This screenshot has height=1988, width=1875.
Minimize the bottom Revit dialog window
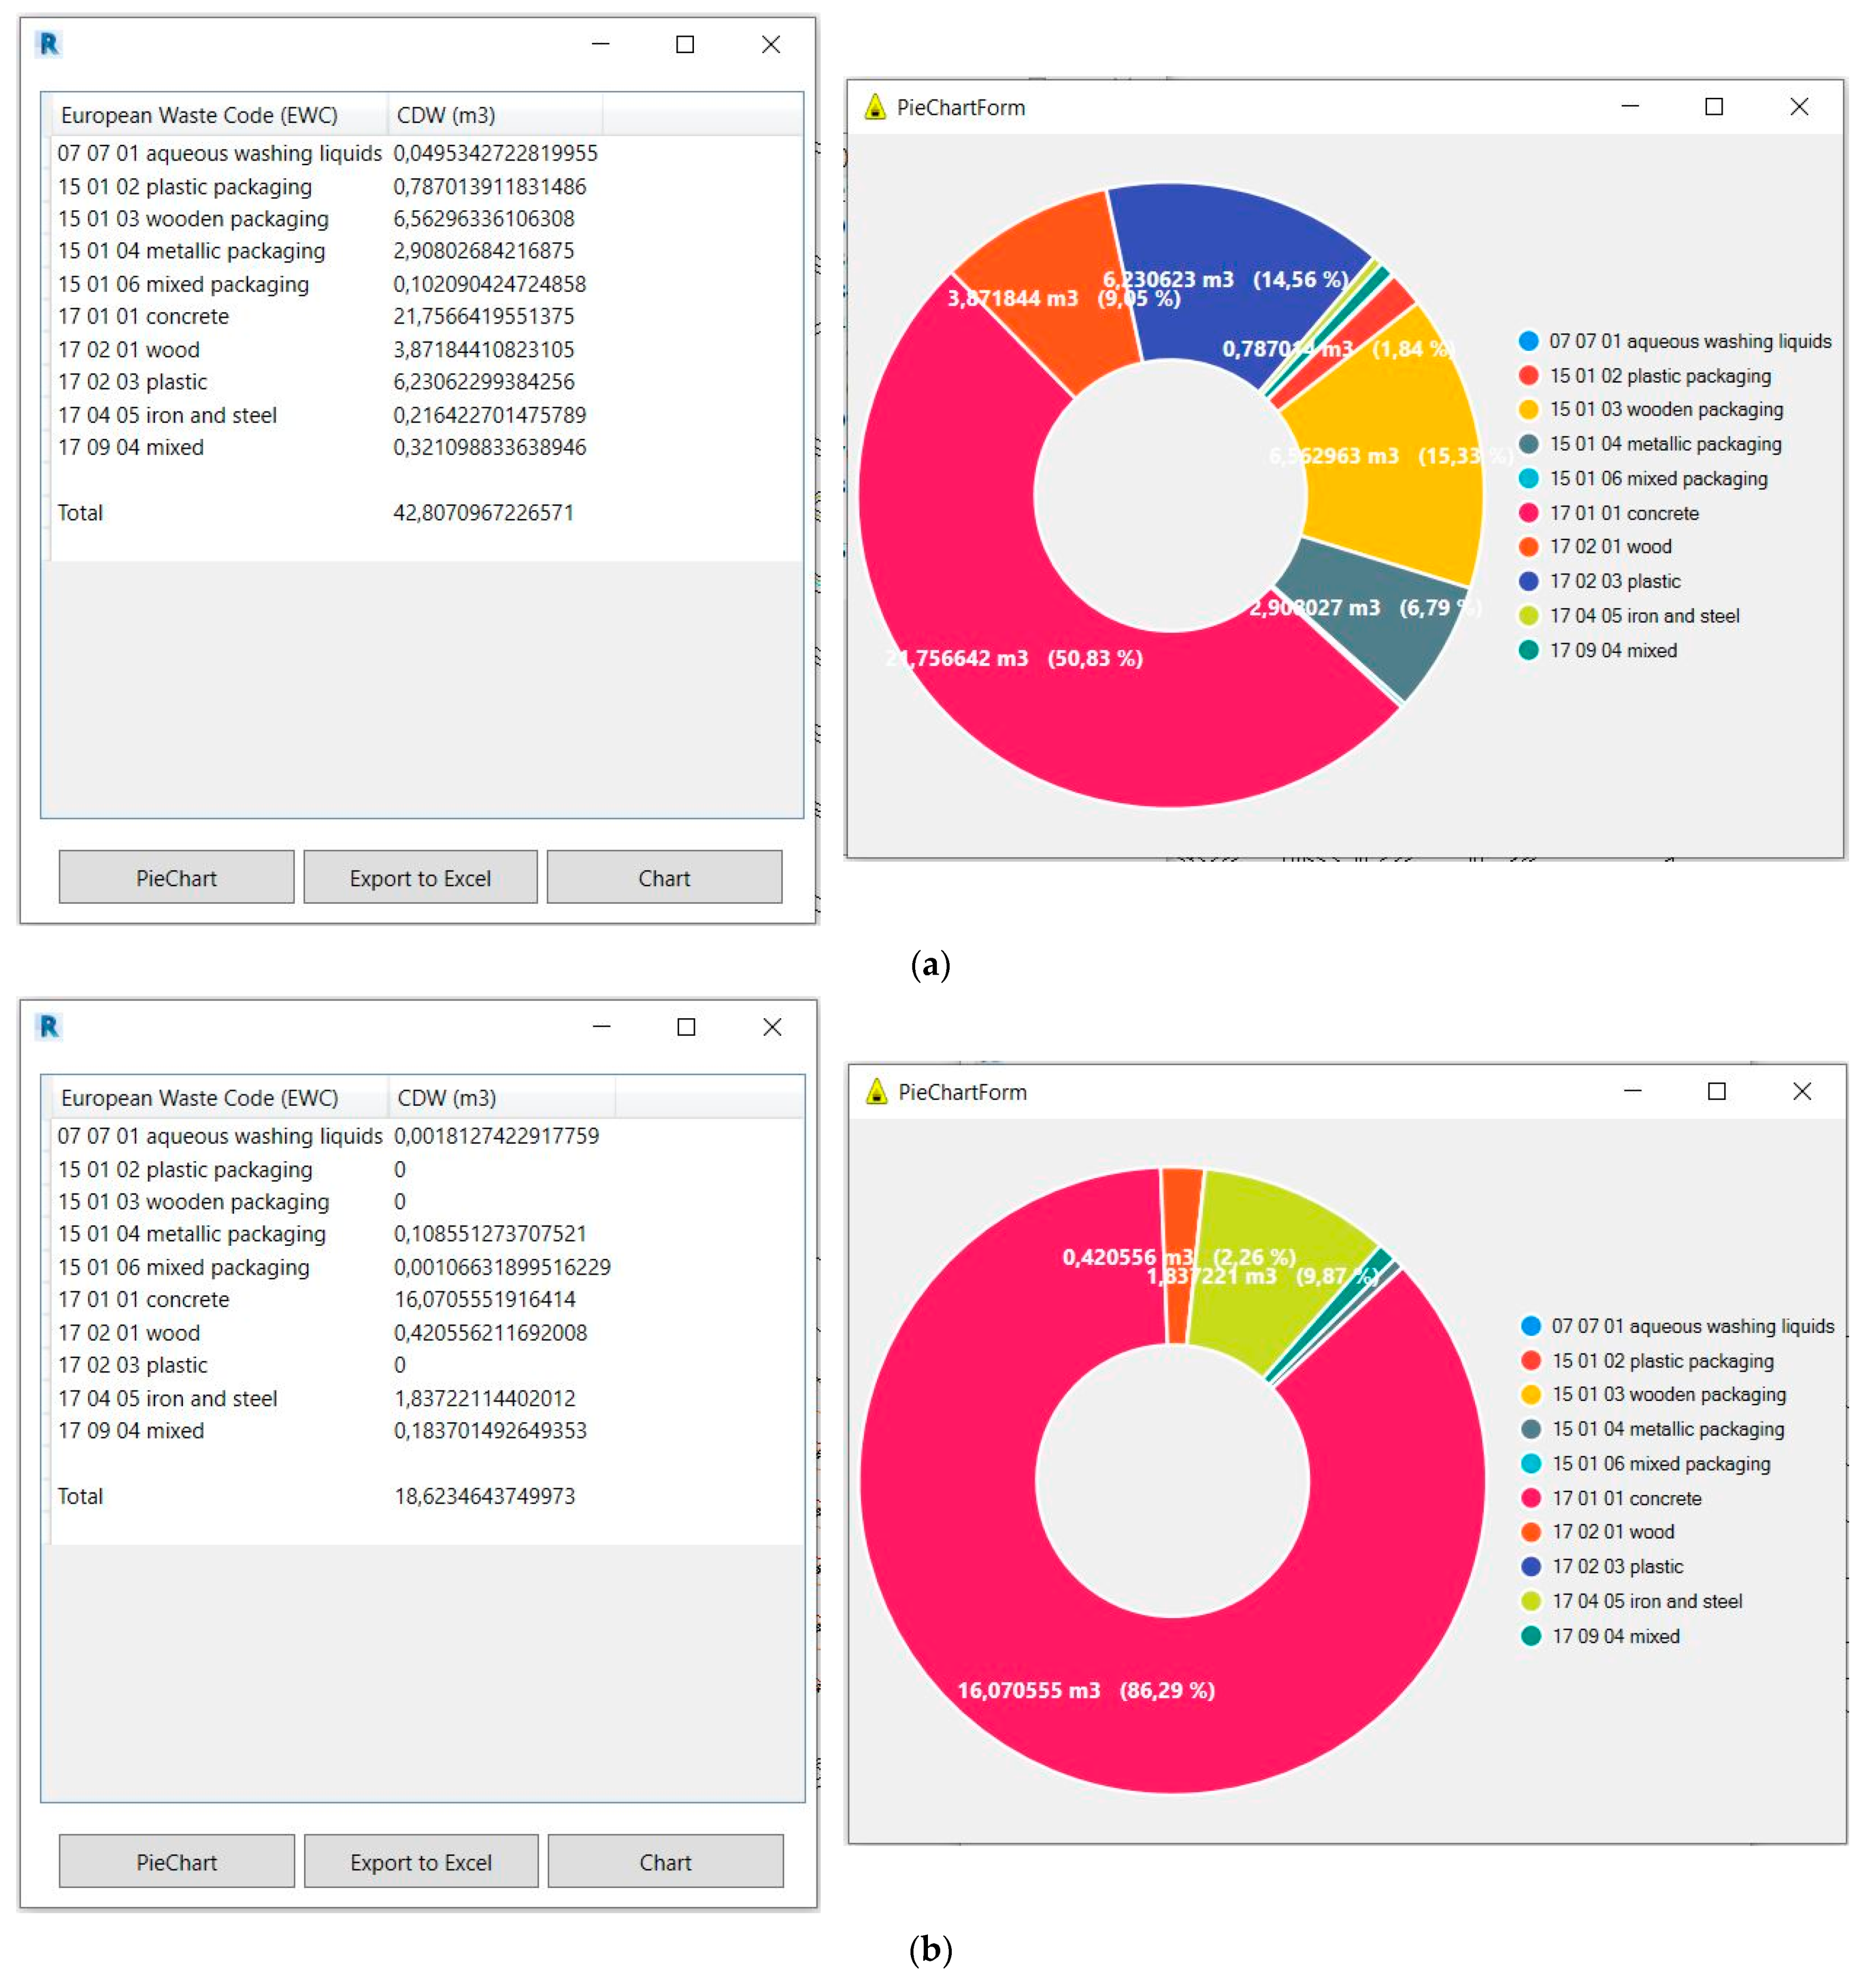(x=601, y=1027)
